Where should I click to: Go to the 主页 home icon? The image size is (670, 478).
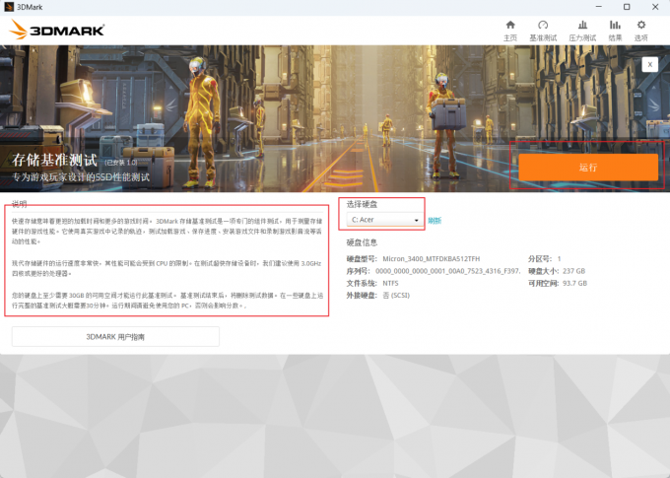coord(510,26)
